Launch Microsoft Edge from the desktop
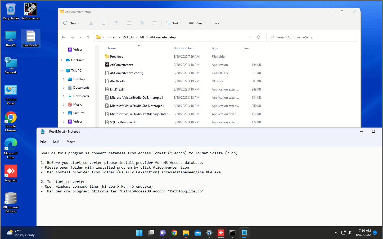The image size is (383, 239). coord(11,149)
